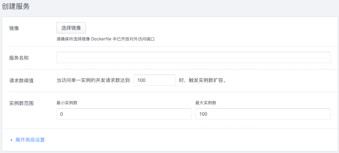The height and width of the screenshot is (153, 339).
Task: Click the triangle arrow before 展开高级设置
Action: pos(12,140)
